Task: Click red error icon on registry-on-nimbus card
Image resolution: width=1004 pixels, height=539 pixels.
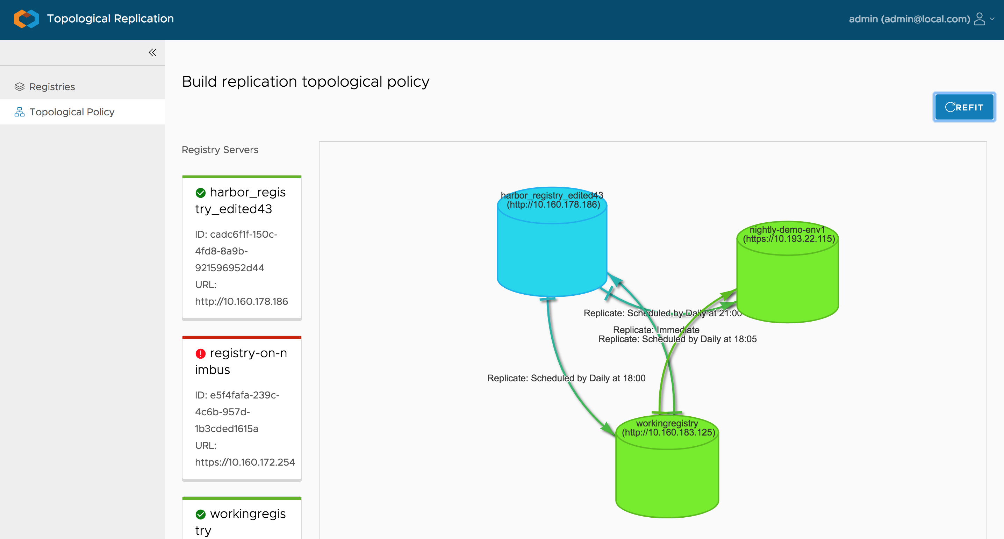Action: [200, 353]
